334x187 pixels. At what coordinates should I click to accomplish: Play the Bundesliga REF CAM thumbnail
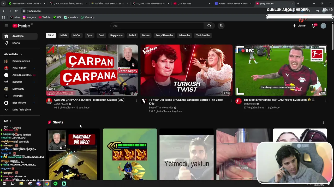(281, 70)
